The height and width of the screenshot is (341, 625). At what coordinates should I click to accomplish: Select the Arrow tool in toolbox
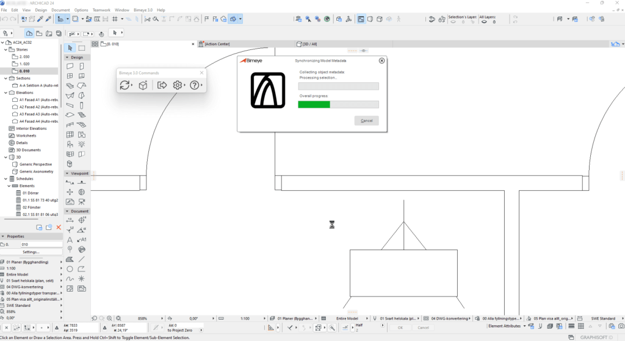click(x=70, y=48)
